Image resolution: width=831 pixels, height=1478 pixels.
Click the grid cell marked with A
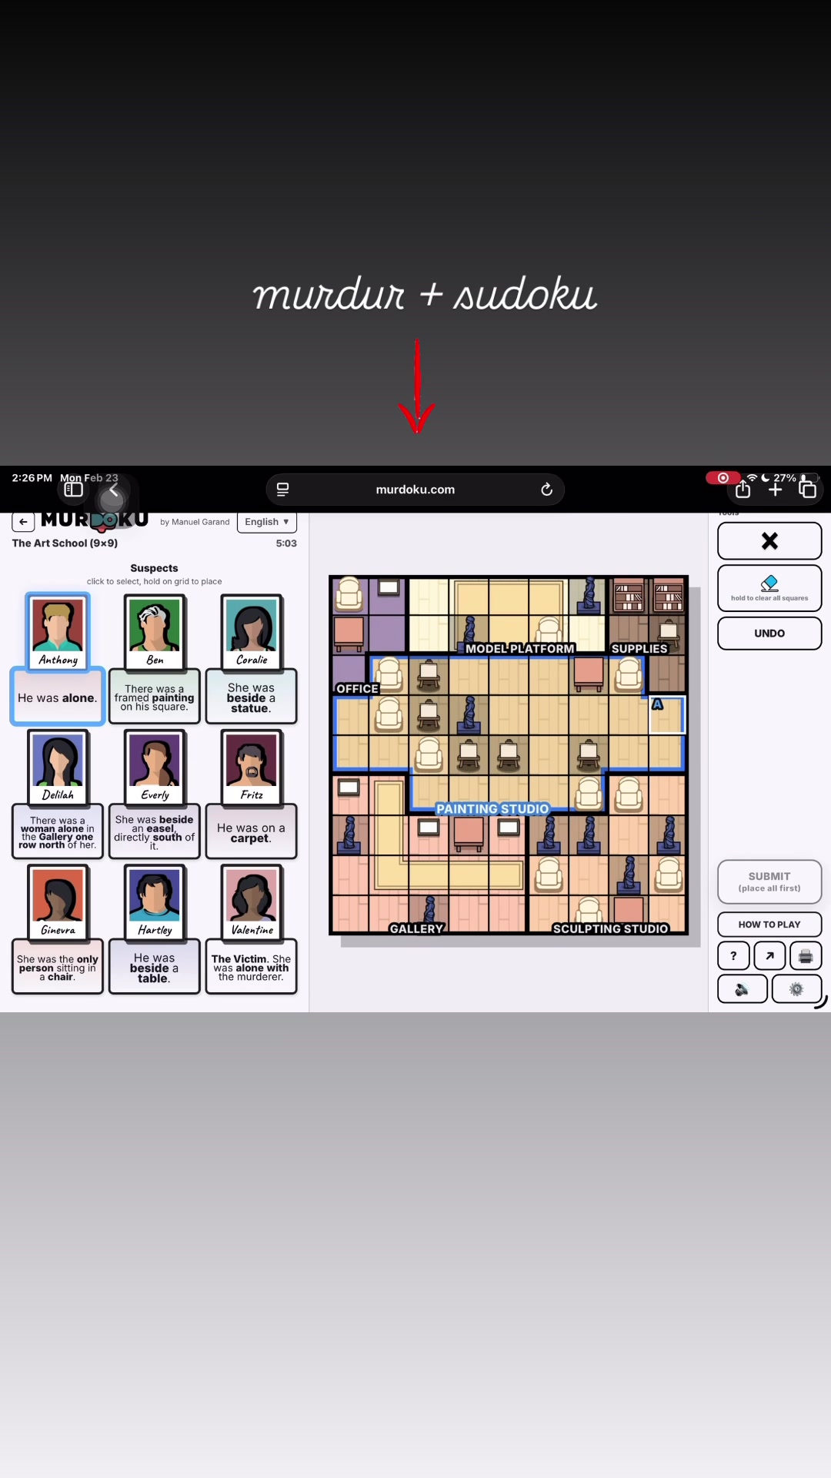click(x=667, y=715)
